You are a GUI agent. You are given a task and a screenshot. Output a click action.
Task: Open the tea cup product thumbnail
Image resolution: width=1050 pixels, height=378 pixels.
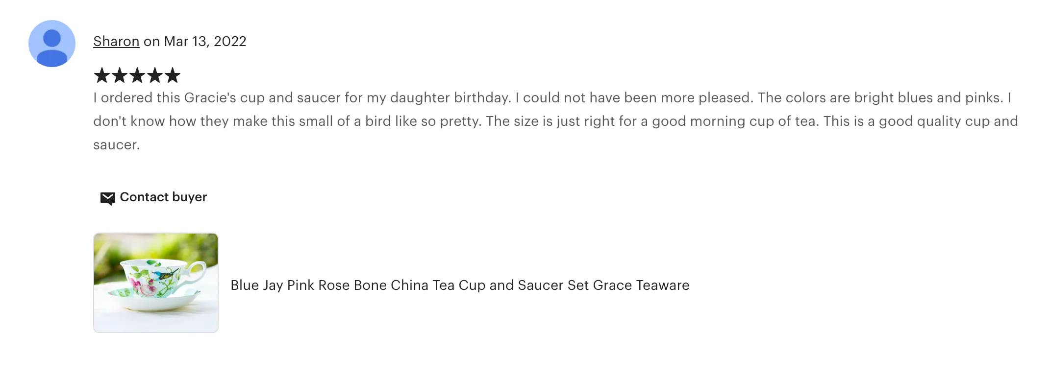pyautogui.click(x=156, y=283)
